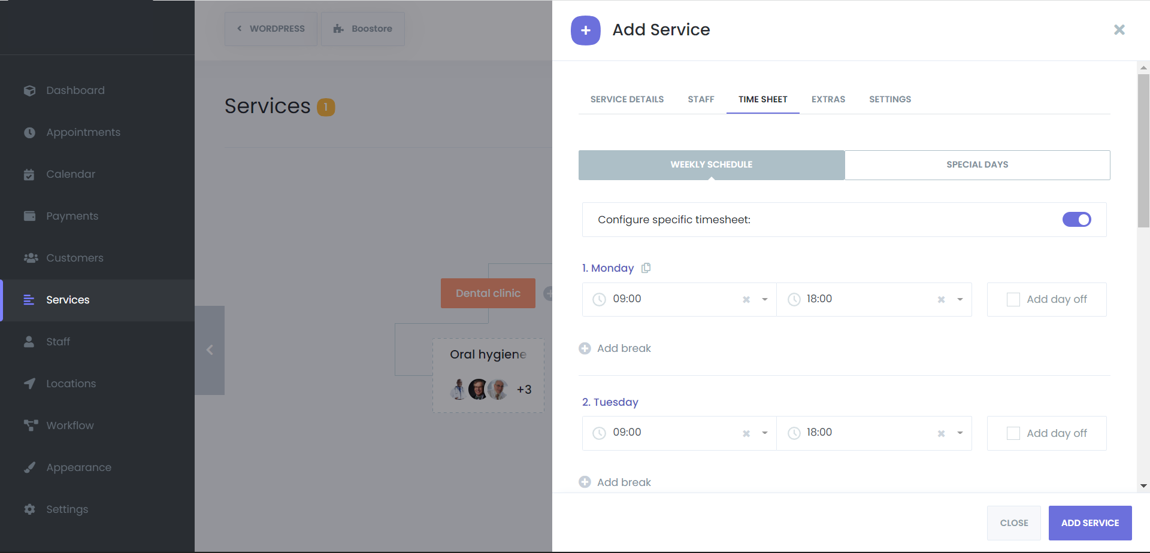Image resolution: width=1150 pixels, height=553 pixels.
Task: Click the Add Service button
Action: click(1090, 522)
